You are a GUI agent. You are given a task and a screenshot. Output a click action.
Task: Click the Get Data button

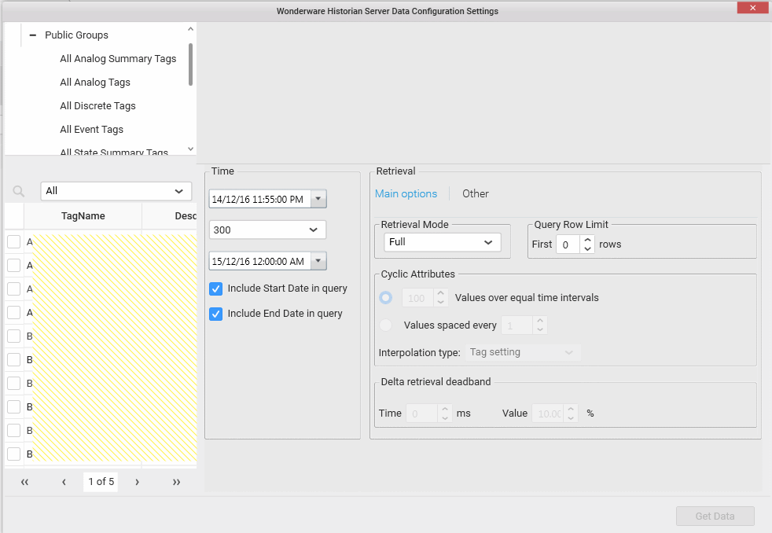[x=715, y=516]
